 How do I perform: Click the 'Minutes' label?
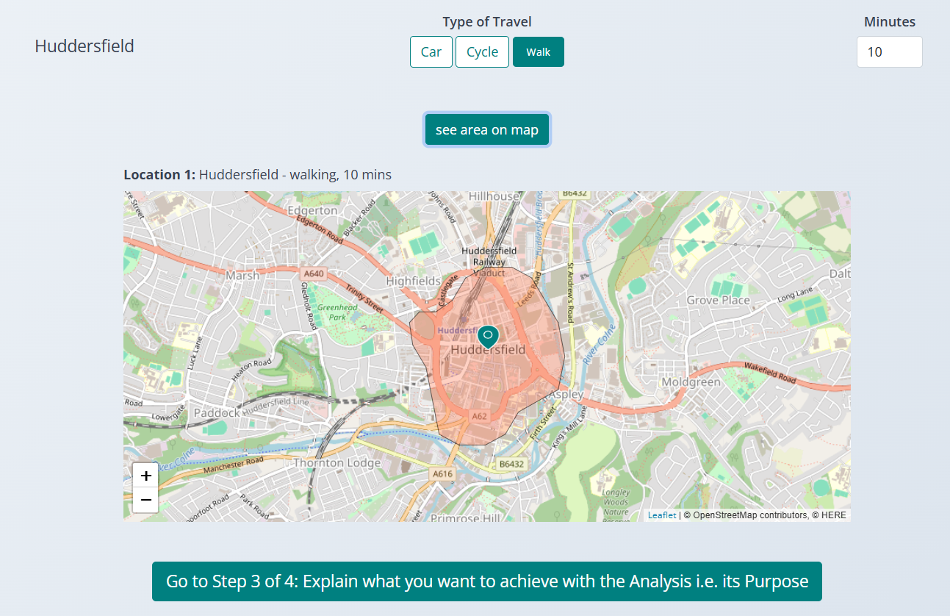pyautogui.click(x=890, y=22)
